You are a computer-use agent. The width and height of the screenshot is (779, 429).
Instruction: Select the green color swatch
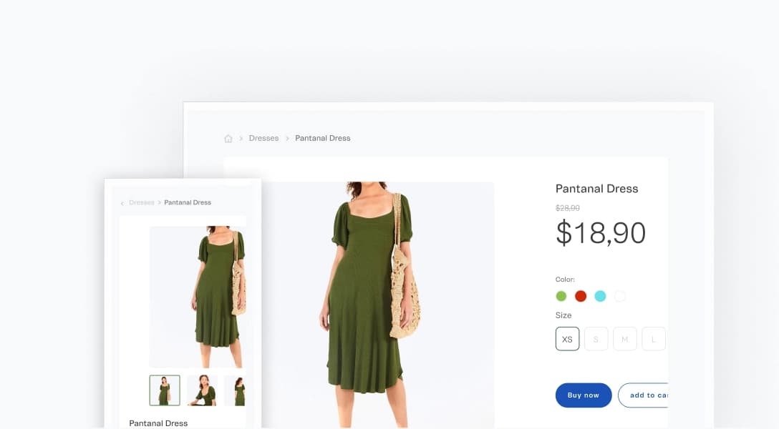561,296
